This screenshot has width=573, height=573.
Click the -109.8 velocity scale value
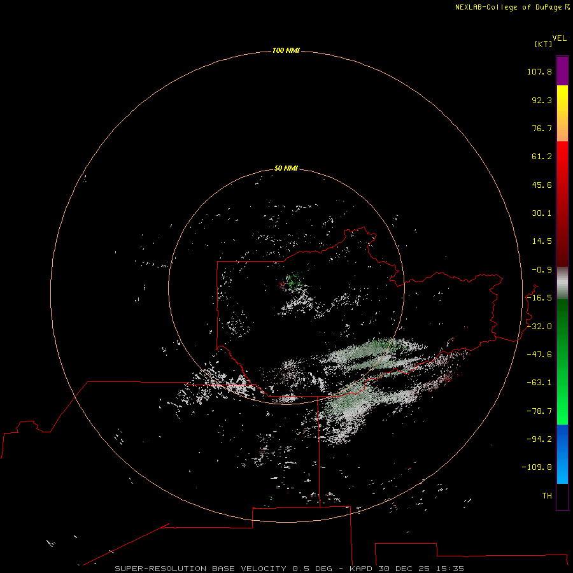(537, 467)
